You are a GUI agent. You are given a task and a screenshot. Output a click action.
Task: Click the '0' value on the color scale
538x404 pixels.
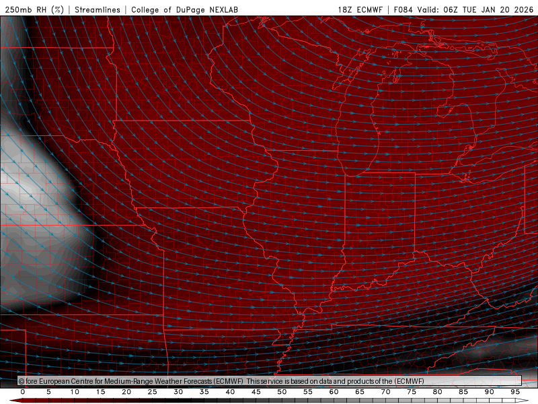[x=23, y=392]
